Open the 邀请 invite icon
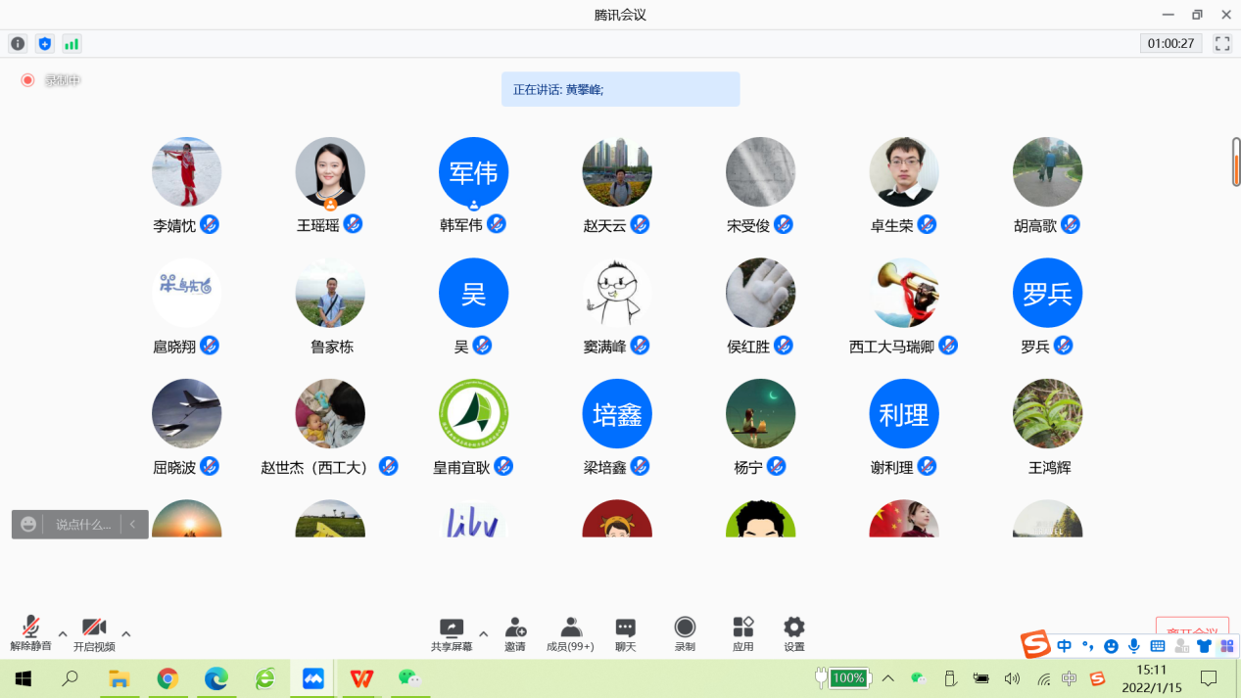This screenshot has width=1241, height=698. coord(515,633)
